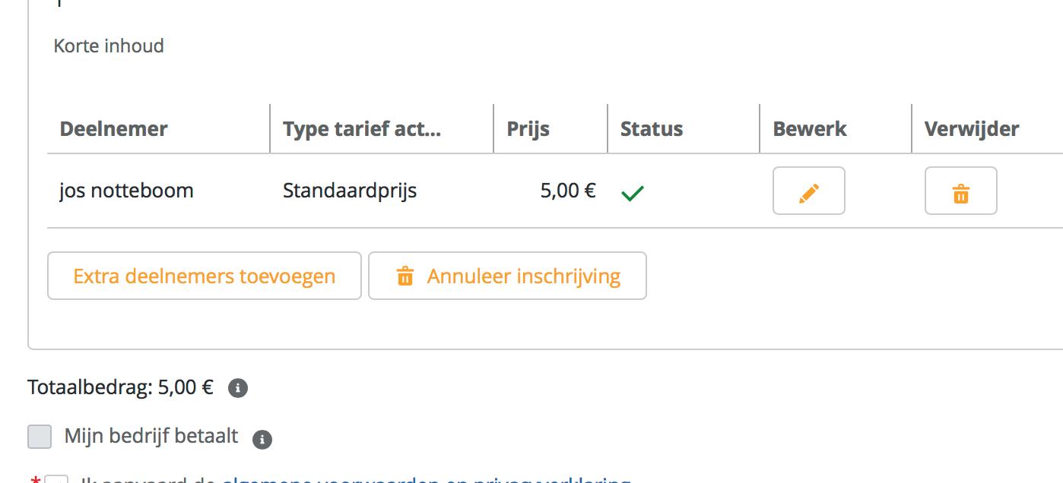This screenshot has height=483, width=1063.
Task: Click the 5,00 € price cell
Action: (567, 190)
